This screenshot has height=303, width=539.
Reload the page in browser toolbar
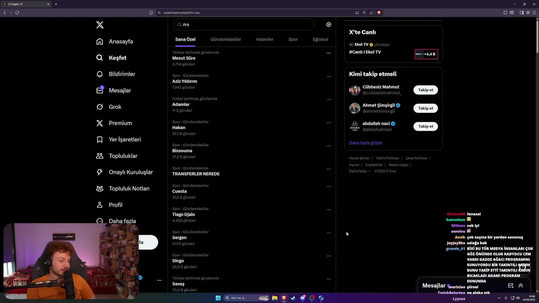tap(17, 13)
